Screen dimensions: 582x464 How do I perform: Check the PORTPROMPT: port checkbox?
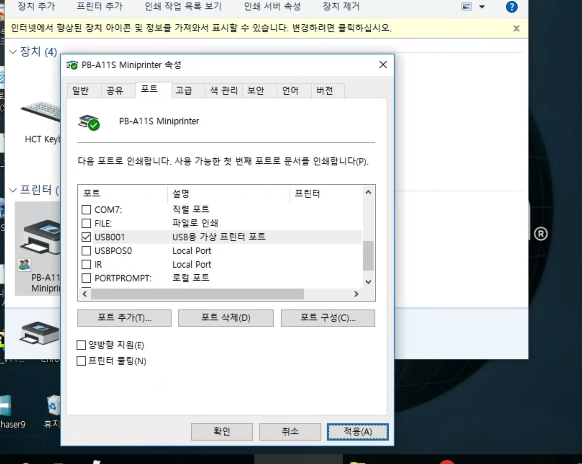click(86, 278)
